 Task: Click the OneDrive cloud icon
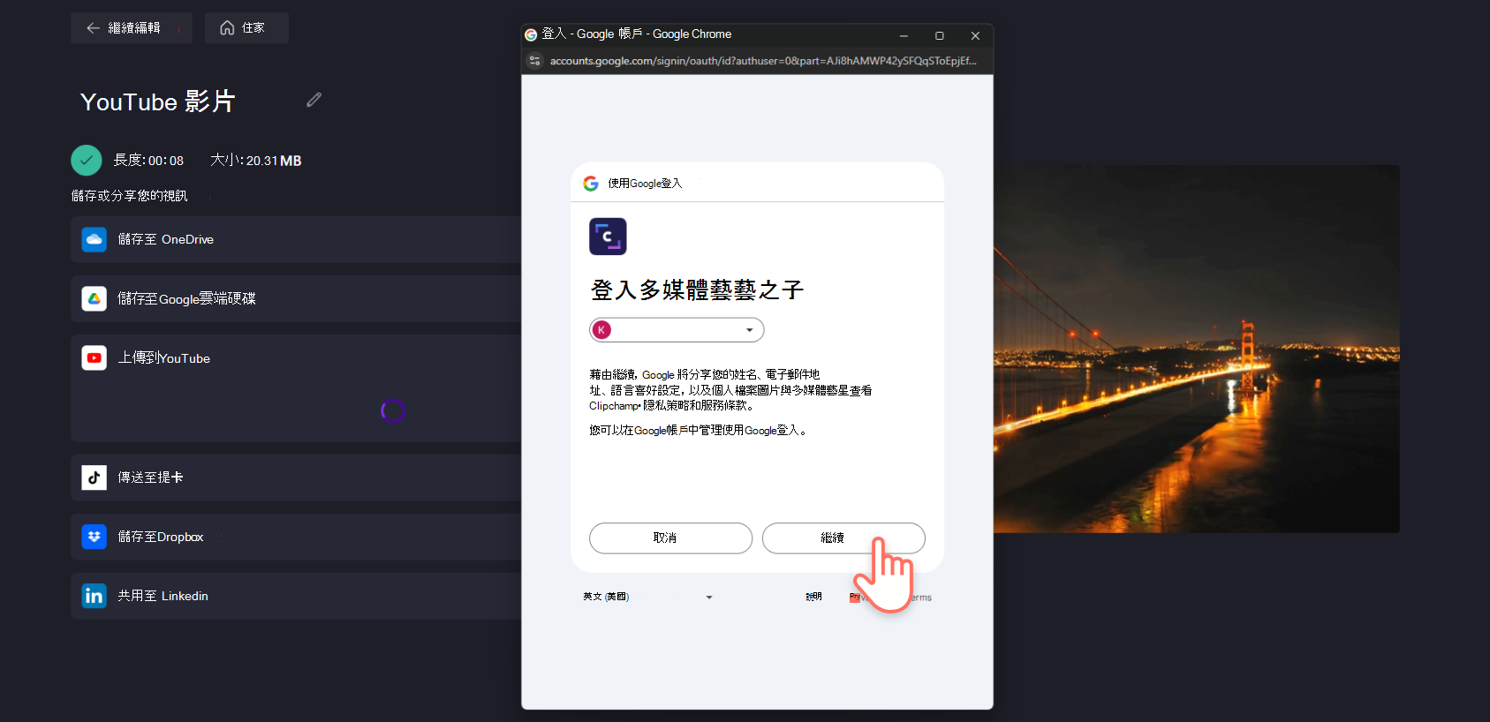click(x=95, y=239)
